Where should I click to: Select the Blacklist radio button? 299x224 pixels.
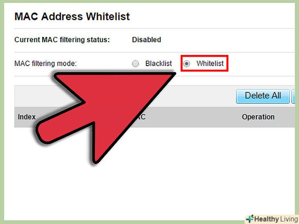[136, 64]
